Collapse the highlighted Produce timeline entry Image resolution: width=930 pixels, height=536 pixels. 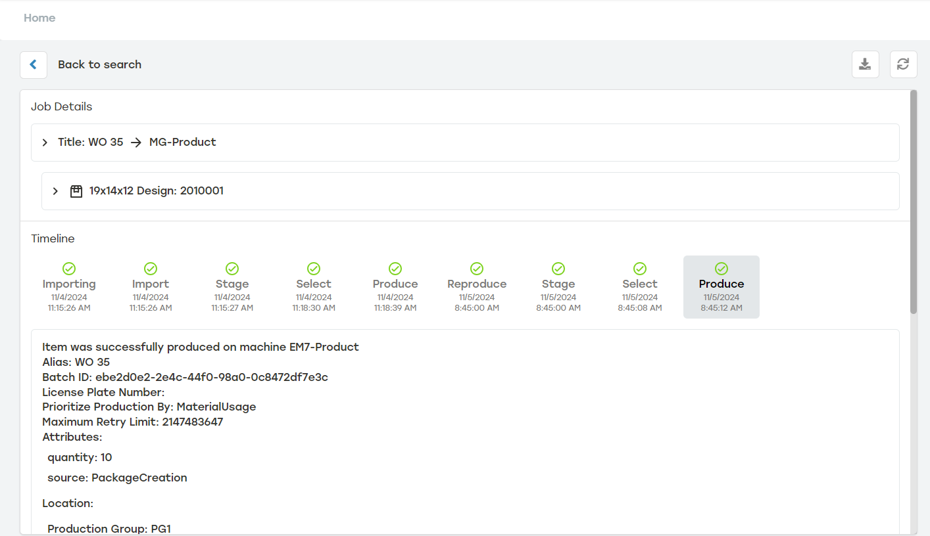click(721, 287)
